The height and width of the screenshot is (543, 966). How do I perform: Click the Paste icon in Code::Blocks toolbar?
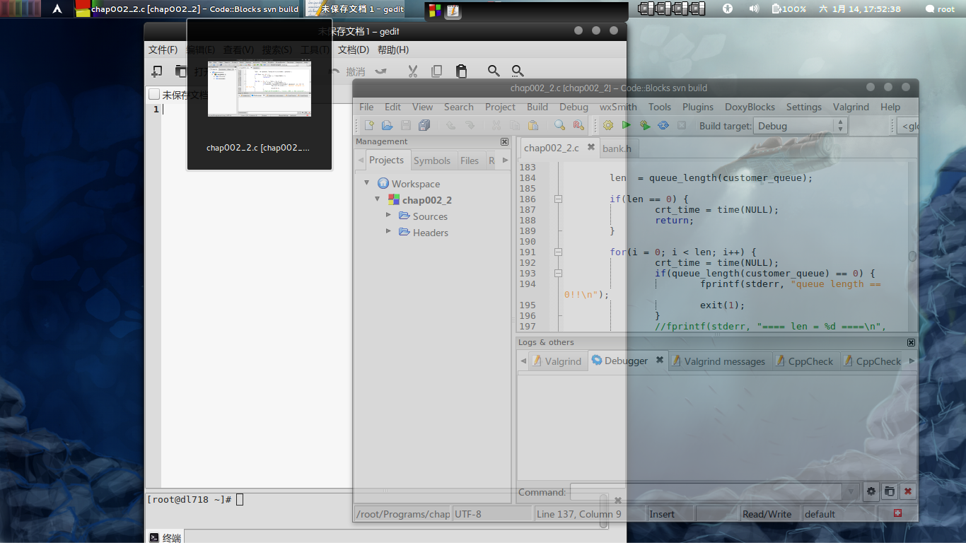pyautogui.click(x=533, y=125)
